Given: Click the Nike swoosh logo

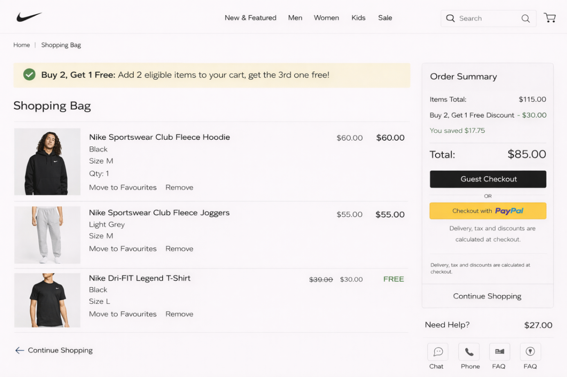Looking at the screenshot, I should [29, 16].
